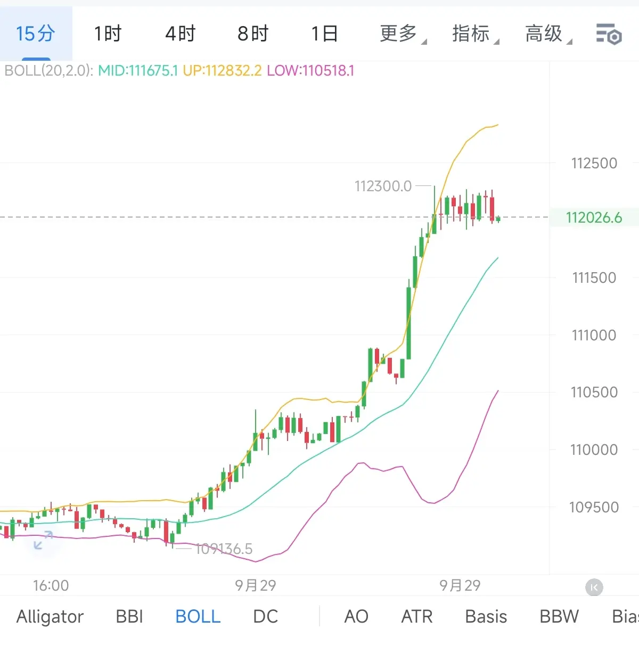The image size is (639, 645).
Task: Jump to latest candle arrow button
Action: [594, 587]
